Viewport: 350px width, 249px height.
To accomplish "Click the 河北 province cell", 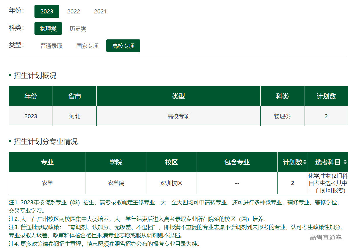I will coord(74,116).
